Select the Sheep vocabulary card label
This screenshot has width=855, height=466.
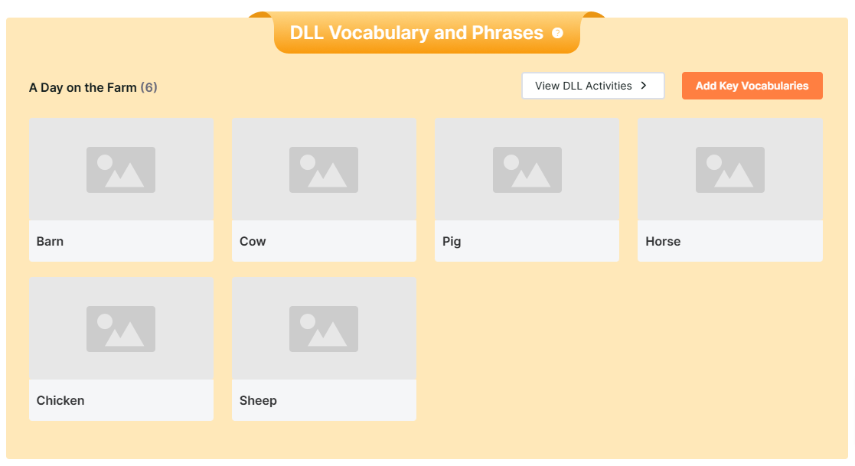pyautogui.click(x=258, y=401)
